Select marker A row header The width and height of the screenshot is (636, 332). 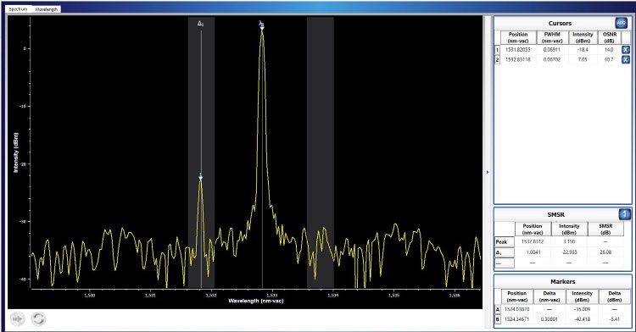coord(498,309)
